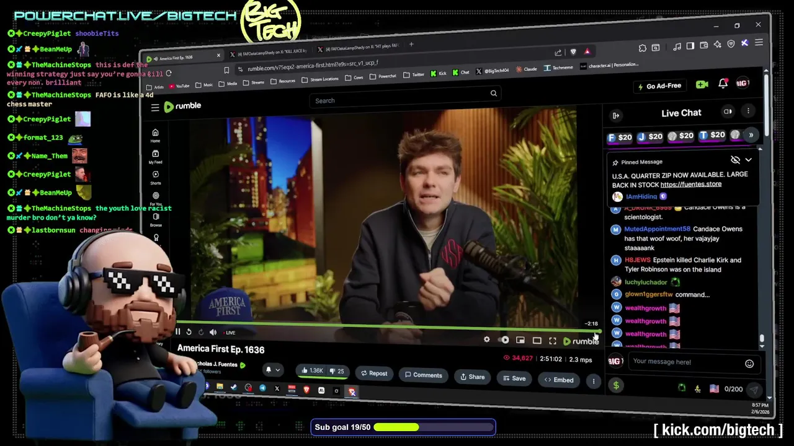Save the video with the Save button
Image resolution: width=794 pixels, height=446 pixels.
click(514, 378)
